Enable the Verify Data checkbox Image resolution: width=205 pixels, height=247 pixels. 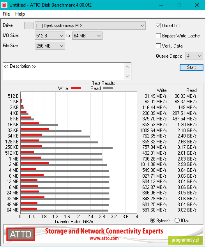pyautogui.click(x=158, y=46)
